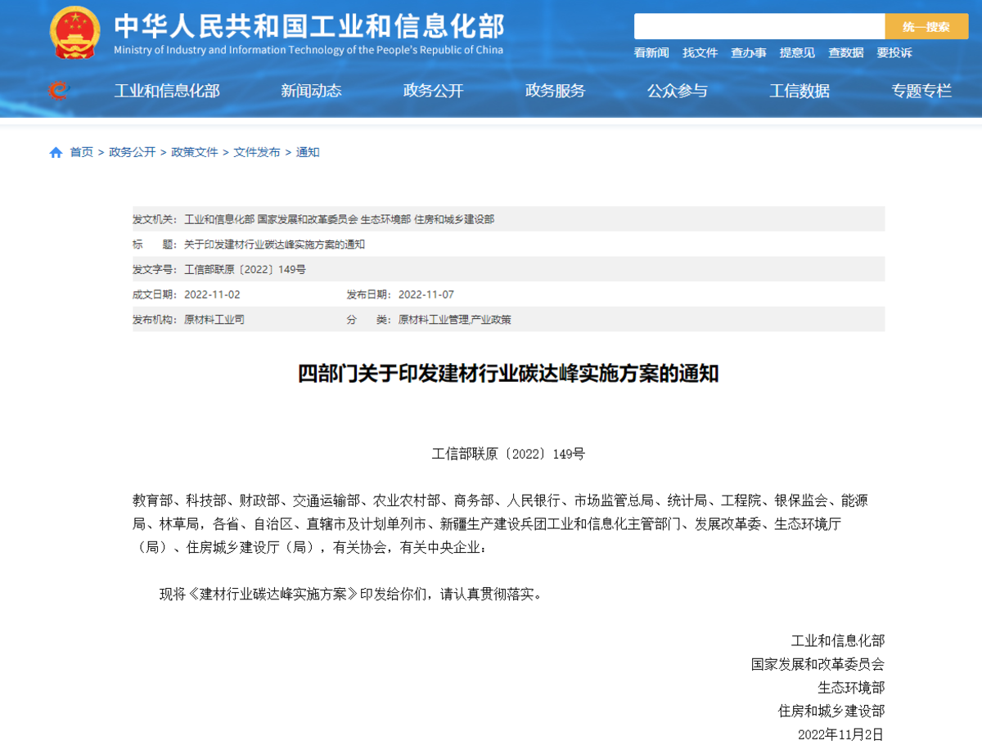Click the centered document number 工信部联原〔2022〕149号

click(508, 454)
